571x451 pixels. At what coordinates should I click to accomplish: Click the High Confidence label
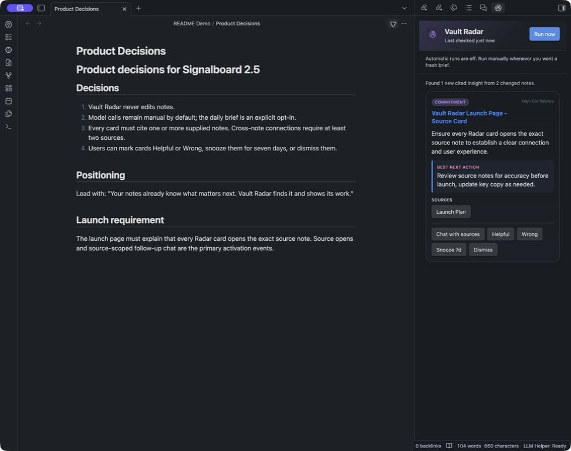538,101
